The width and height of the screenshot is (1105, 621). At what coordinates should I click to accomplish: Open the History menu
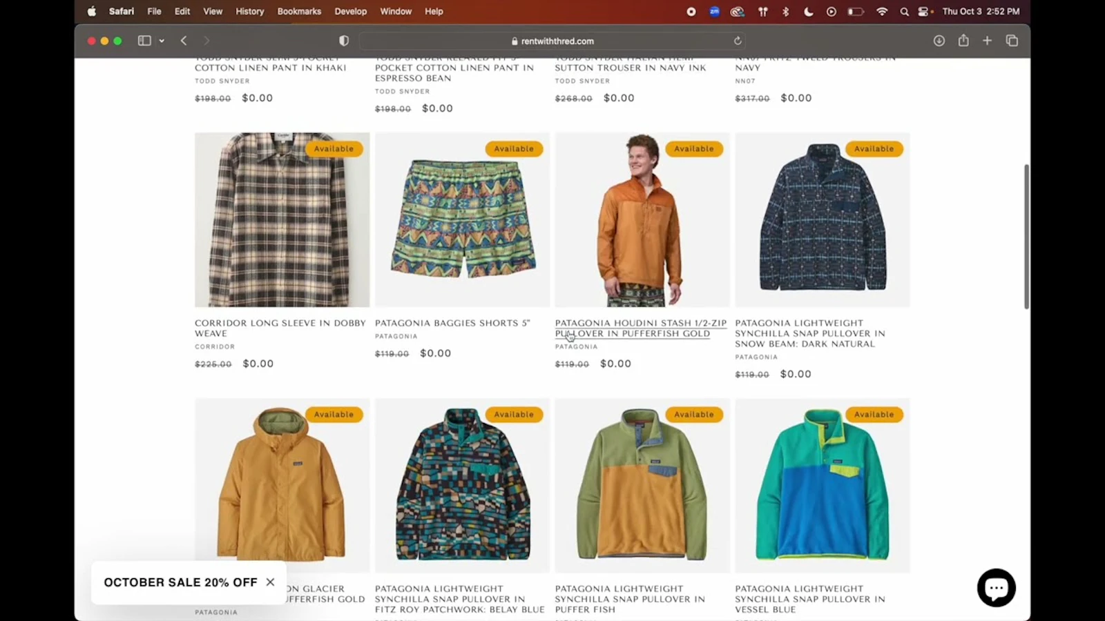(x=249, y=11)
